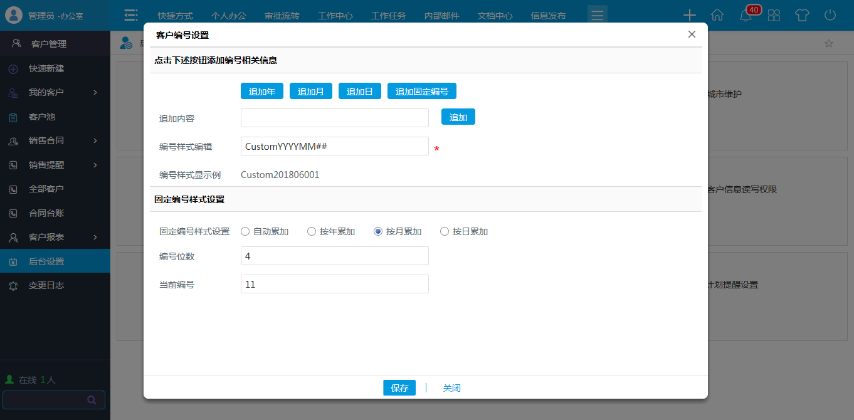Switch numbering to 按日累加
The image size is (854, 420).
tap(444, 231)
